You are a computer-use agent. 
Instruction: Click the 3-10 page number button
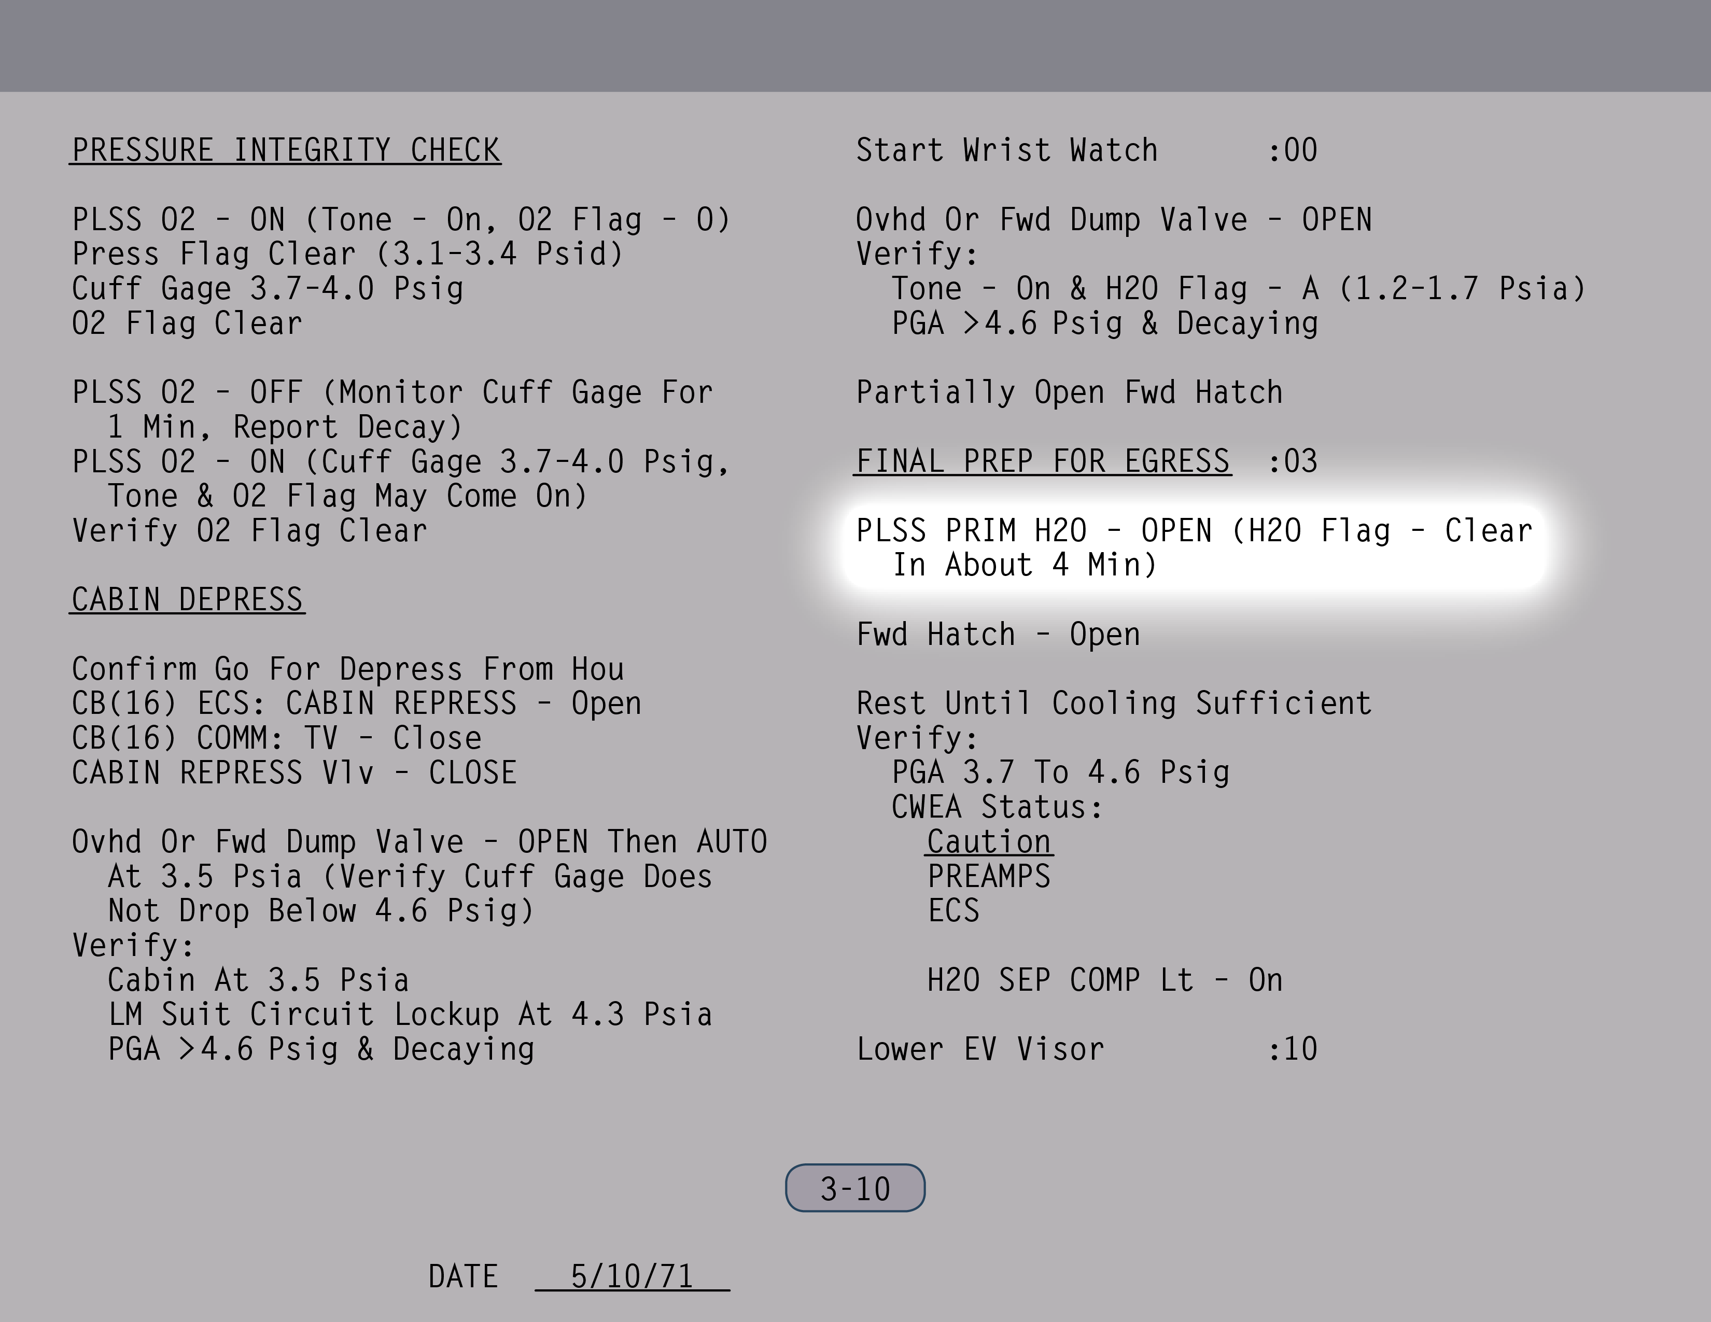pos(854,1188)
